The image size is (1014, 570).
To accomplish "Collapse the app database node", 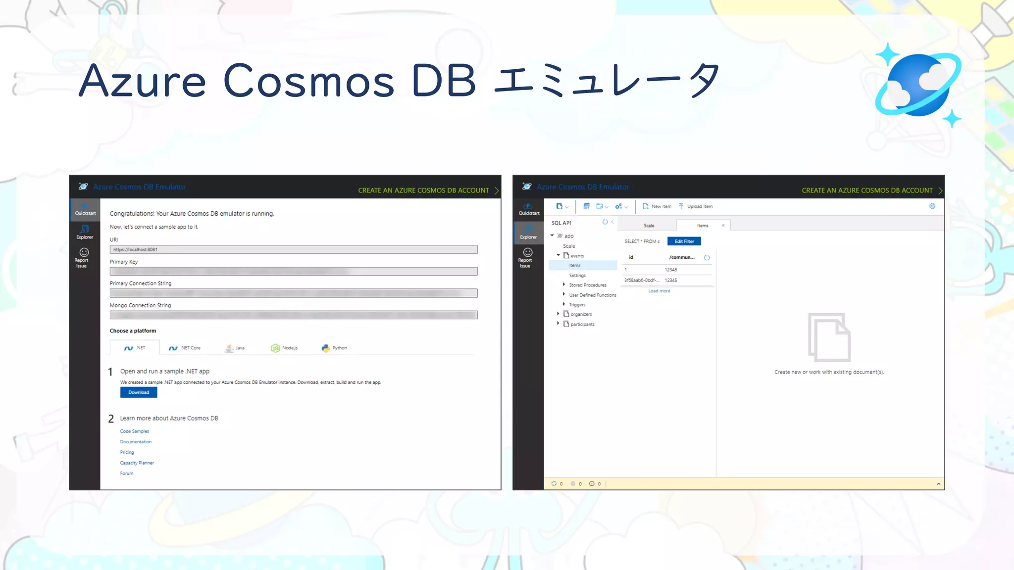I will [552, 236].
